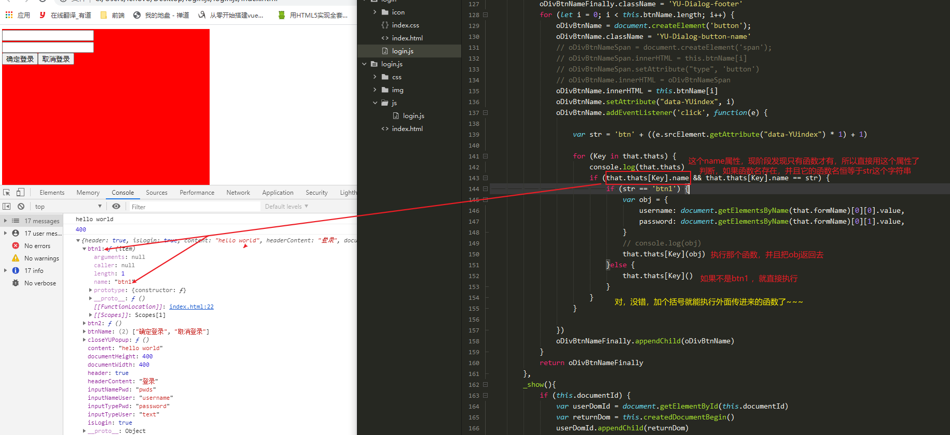Open the 从零开始搭建vue bookmark
The image size is (950, 435).
(231, 15)
